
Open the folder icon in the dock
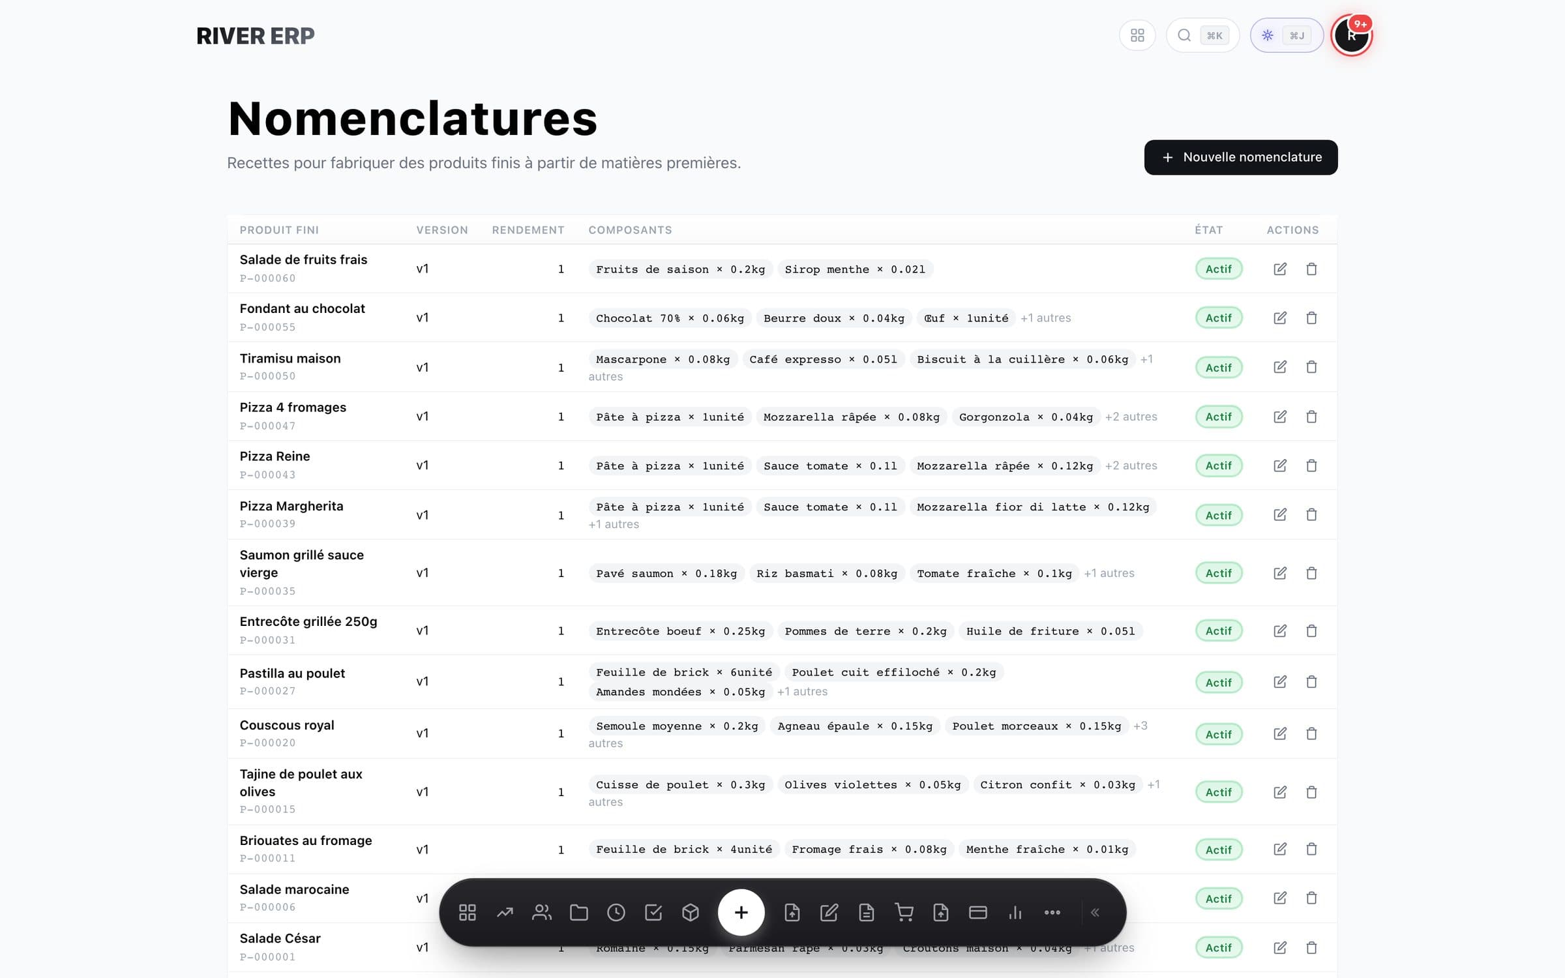click(x=579, y=912)
